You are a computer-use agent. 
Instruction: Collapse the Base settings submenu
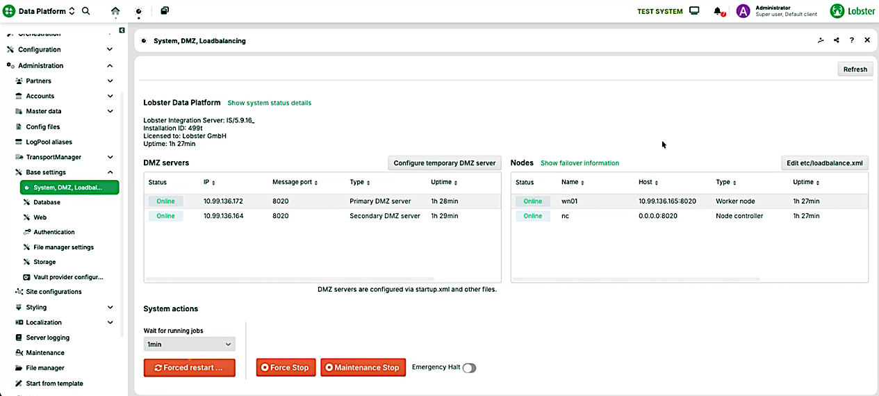(x=110, y=172)
